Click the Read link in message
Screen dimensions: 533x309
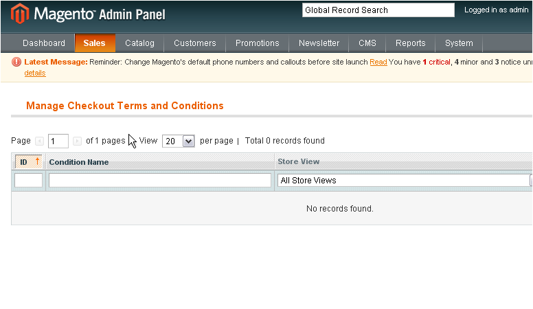pos(378,62)
